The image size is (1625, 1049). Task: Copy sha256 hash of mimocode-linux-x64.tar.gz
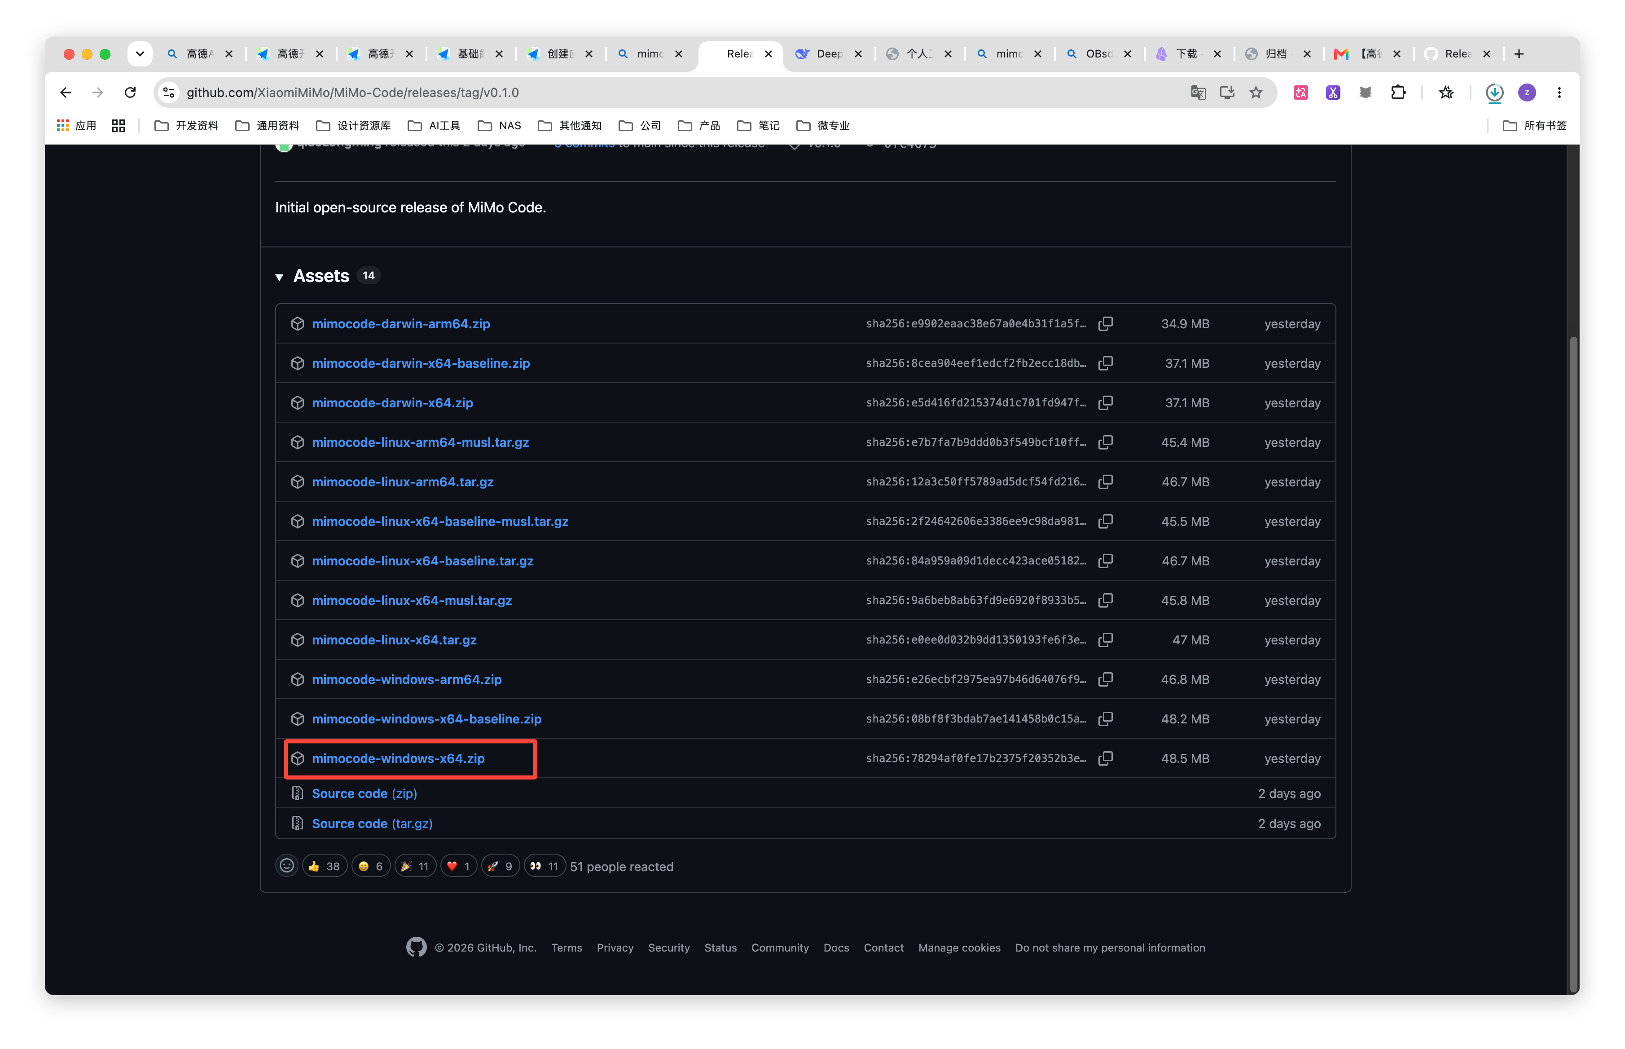tap(1106, 639)
